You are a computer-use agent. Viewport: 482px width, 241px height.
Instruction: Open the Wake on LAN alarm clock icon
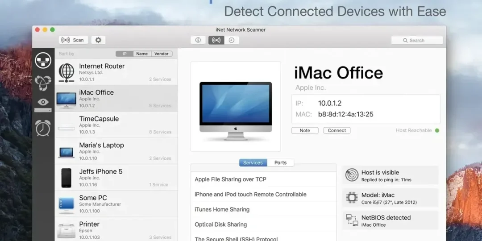tap(43, 128)
